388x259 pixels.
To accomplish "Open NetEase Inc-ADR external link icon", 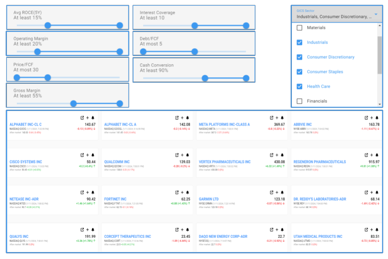I will pos(82,193).
